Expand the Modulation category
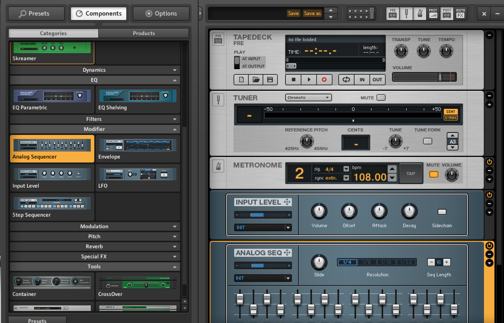Image resolution: width=504 pixels, height=323 pixels. pyautogui.click(x=95, y=226)
